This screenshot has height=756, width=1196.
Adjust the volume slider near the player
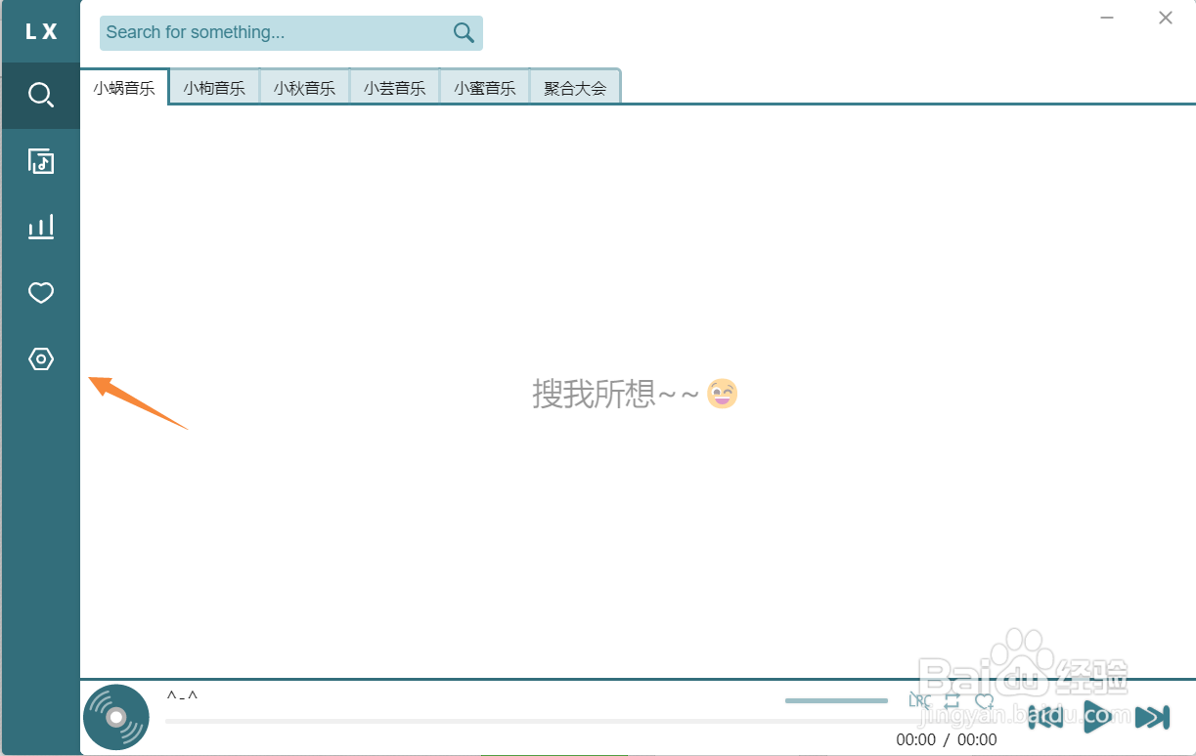click(836, 700)
